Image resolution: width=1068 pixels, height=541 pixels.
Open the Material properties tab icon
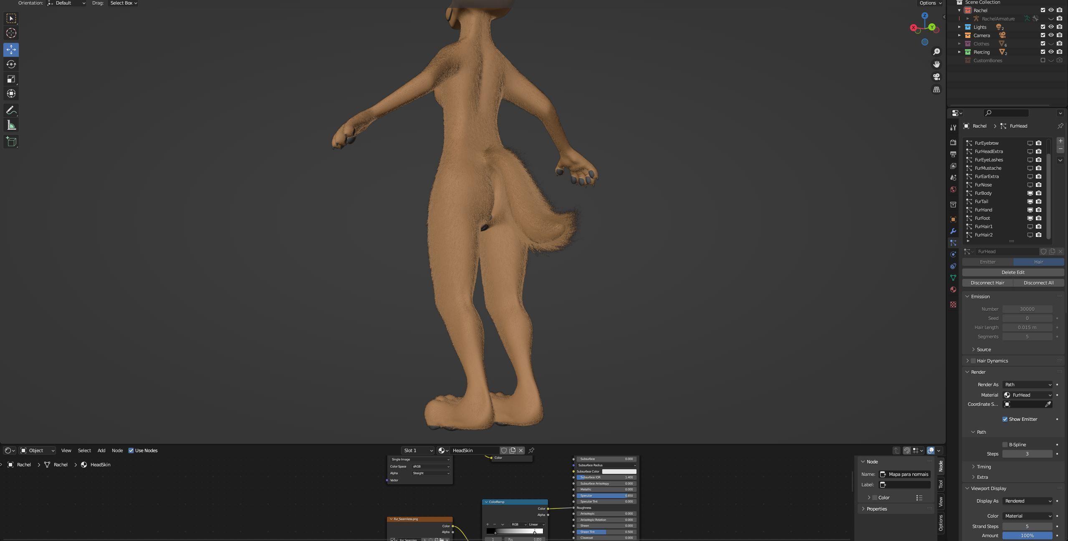click(x=953, y=289)
